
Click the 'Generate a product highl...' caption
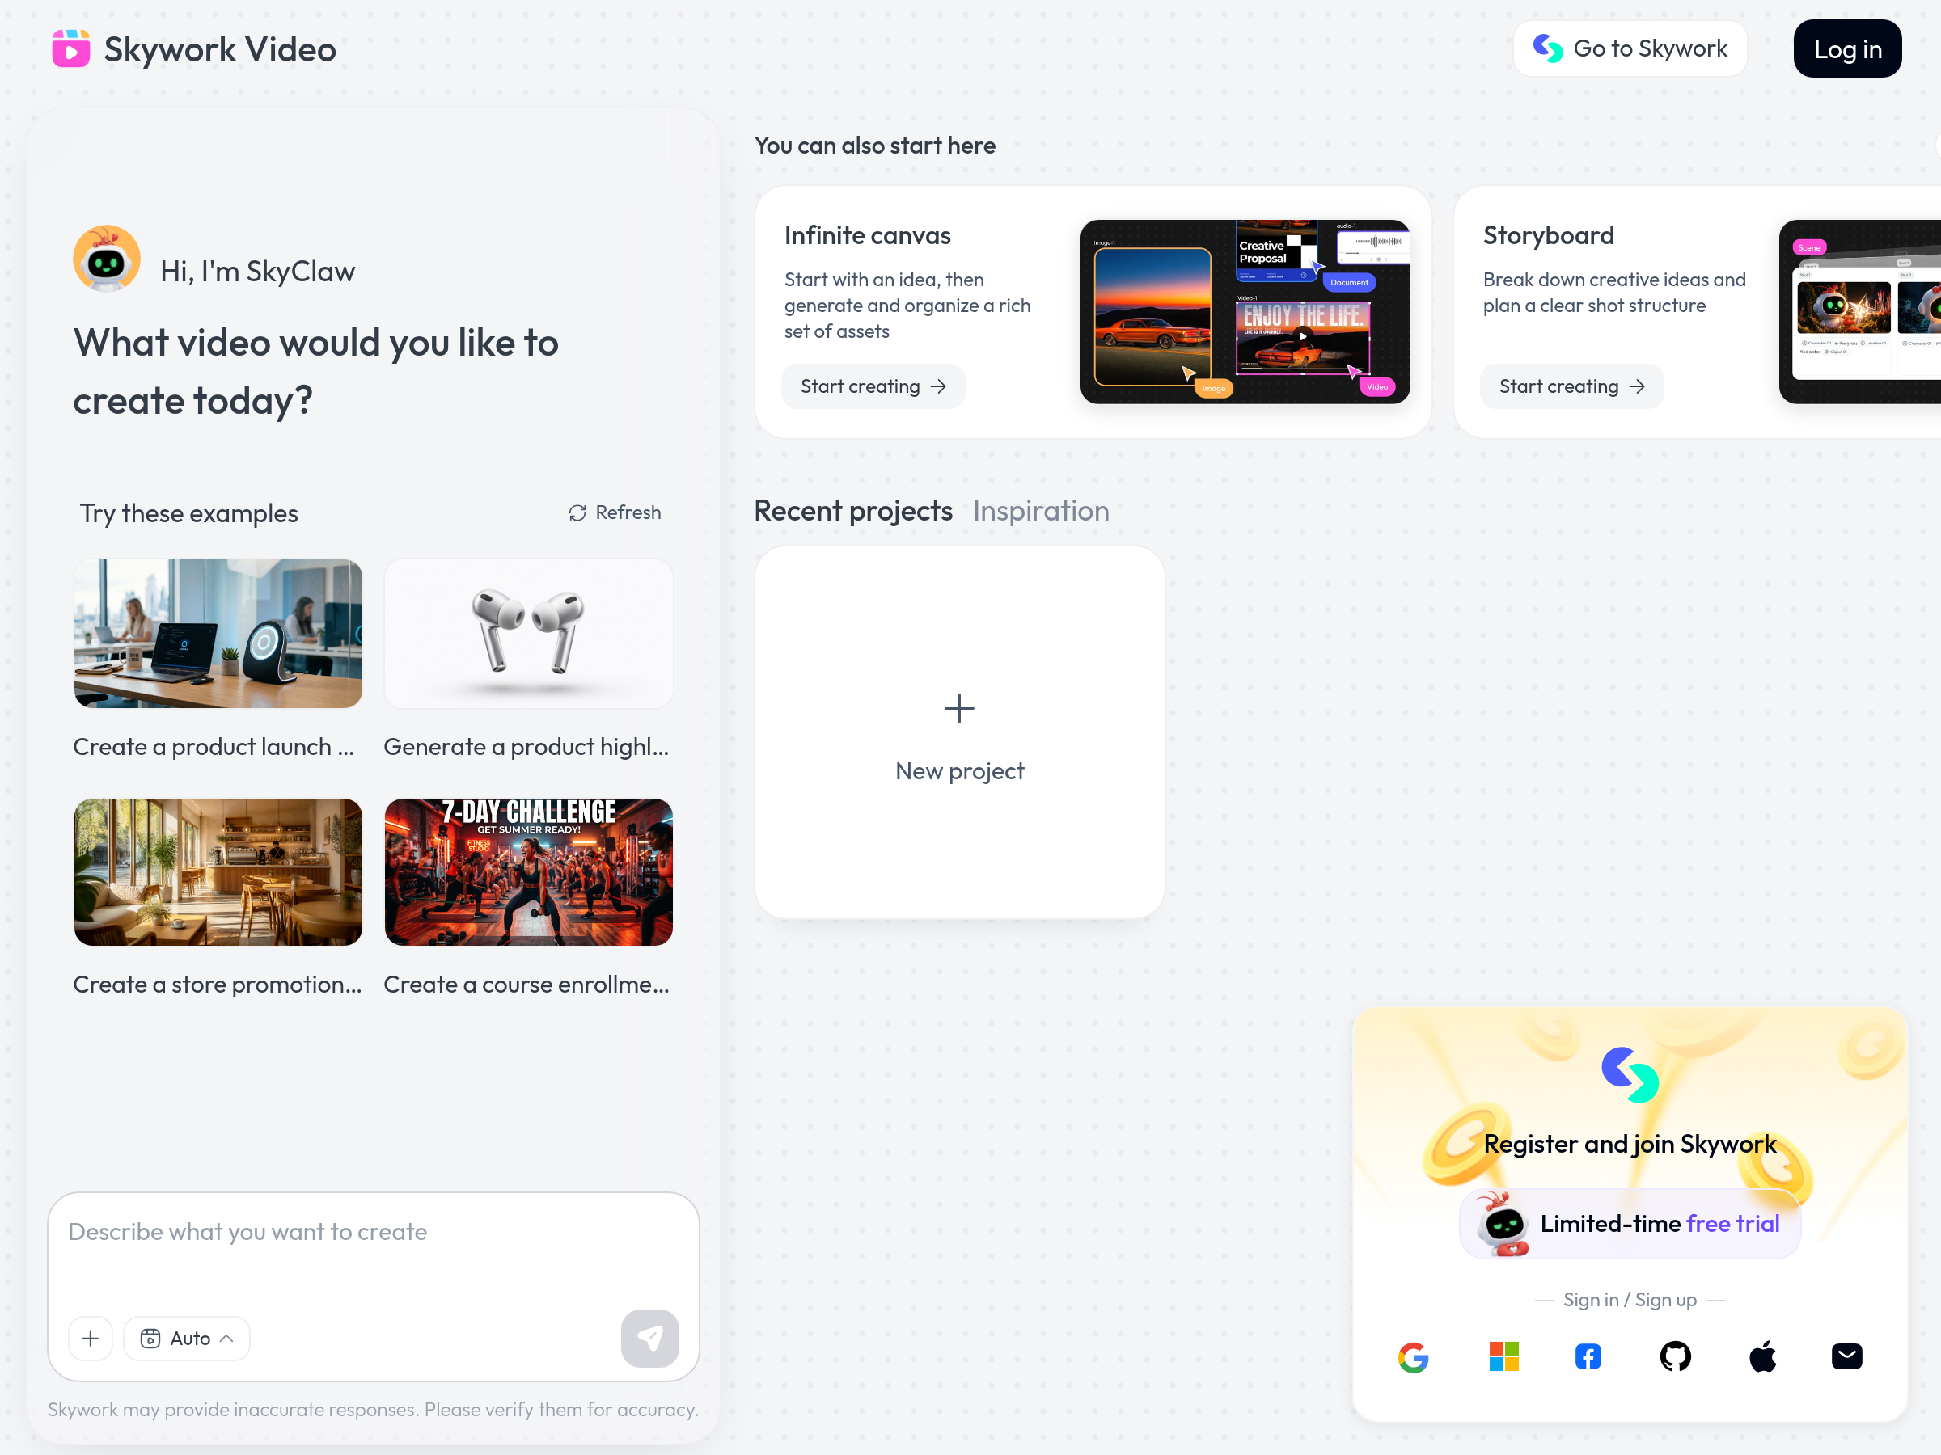pos(526,746)
